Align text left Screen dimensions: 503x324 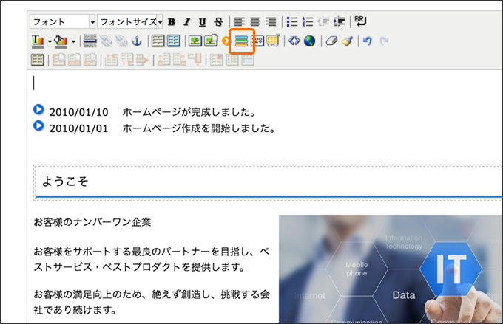click(240, 21)
